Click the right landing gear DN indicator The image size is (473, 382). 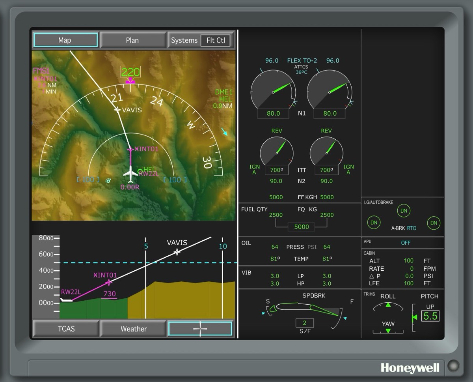coord(434,223)
